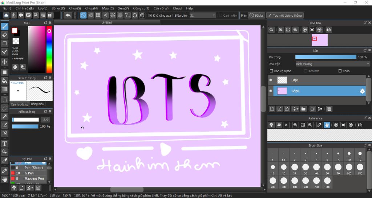This screenshot has height=198, width=372.
Task: Enable the Bảo vệ alpha checkbox
Action: (271, 71)
